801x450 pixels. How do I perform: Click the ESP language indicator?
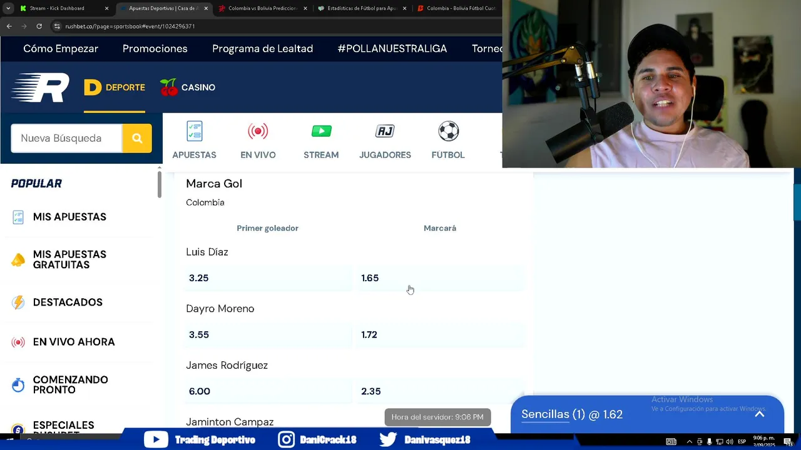pyautogui.click(x=742, y=442)
